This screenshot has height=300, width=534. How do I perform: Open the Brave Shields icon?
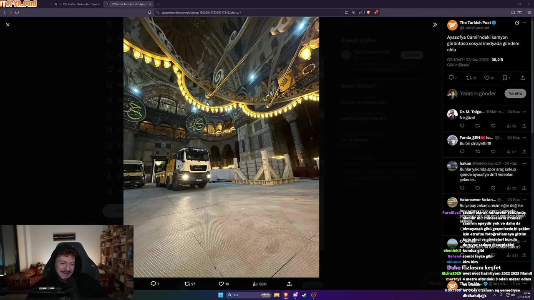pos(368,12)
